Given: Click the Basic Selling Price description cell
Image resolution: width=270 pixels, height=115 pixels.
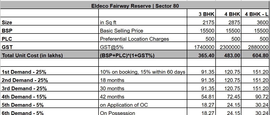Looking at the screenshot, I should click(122, 31).
